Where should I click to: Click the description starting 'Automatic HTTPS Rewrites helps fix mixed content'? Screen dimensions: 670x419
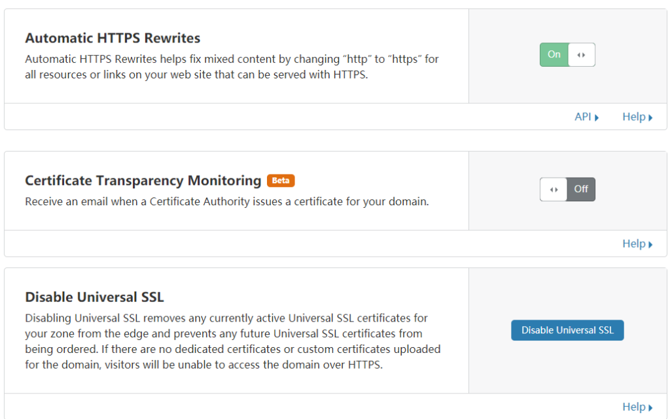click(x=232, y=67)
